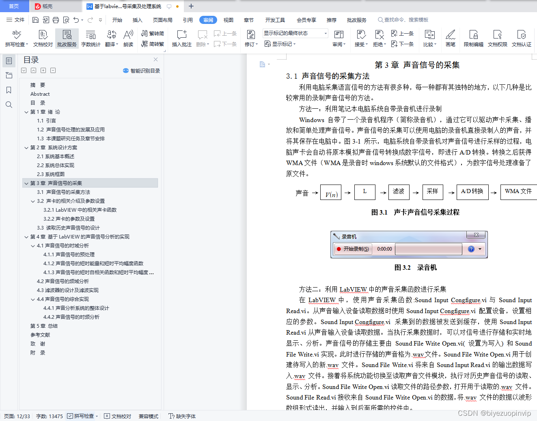Click 智能识别目录 link
537x421 pixels.
(x=141, y=71)
